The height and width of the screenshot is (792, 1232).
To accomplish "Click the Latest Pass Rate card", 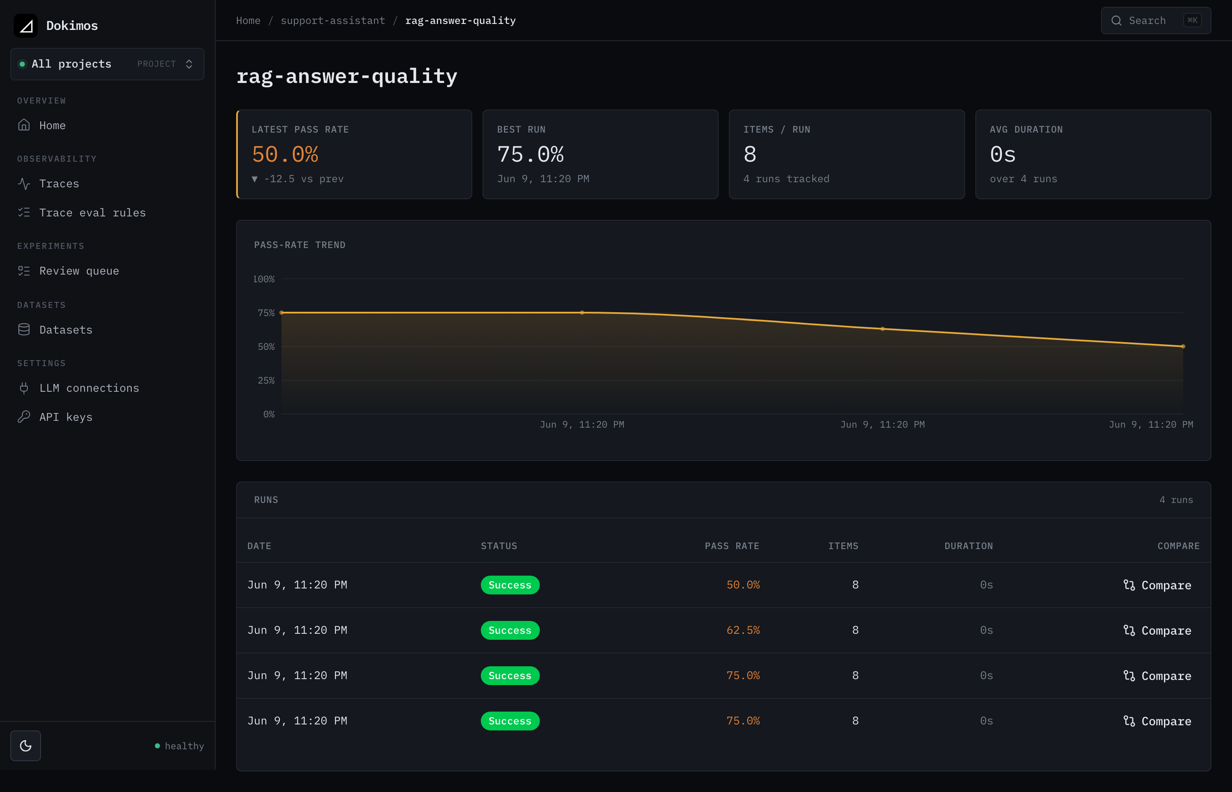I will (x=354, y=154).
